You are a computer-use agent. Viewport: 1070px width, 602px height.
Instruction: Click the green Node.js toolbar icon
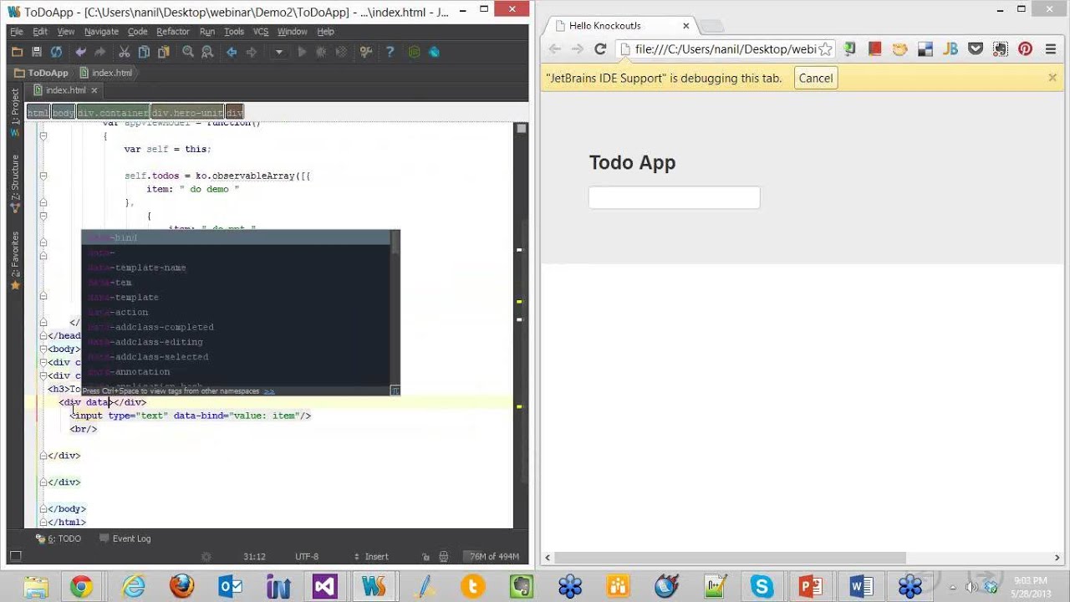tap(414, 52)
